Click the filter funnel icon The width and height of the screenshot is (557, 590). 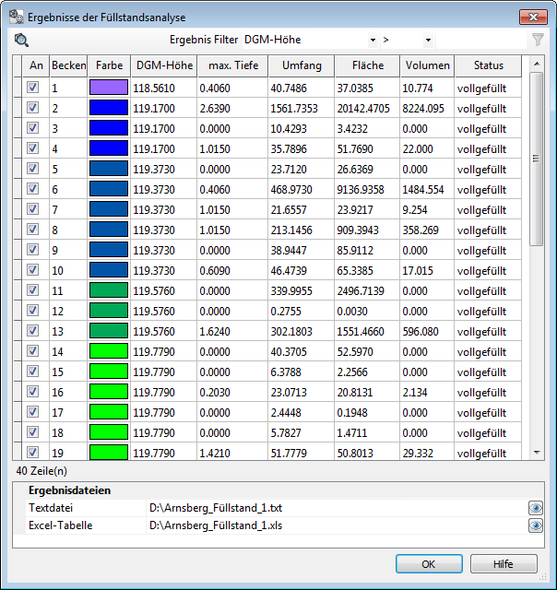coord(537,40)
